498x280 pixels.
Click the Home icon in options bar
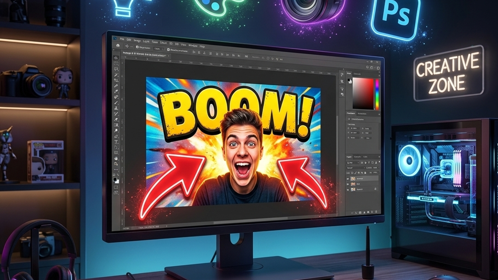[118, 46]
